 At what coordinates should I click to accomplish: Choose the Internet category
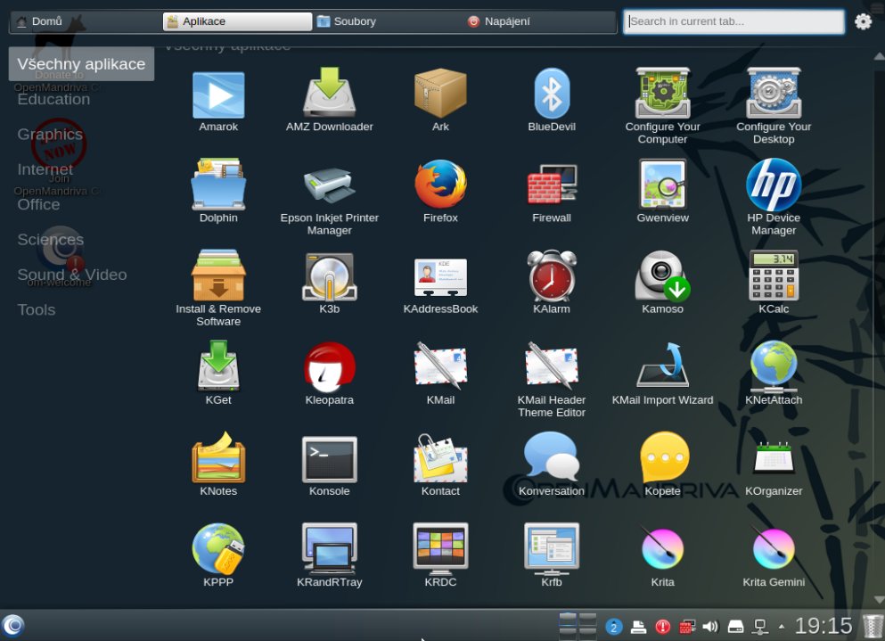tap(45, 169)
